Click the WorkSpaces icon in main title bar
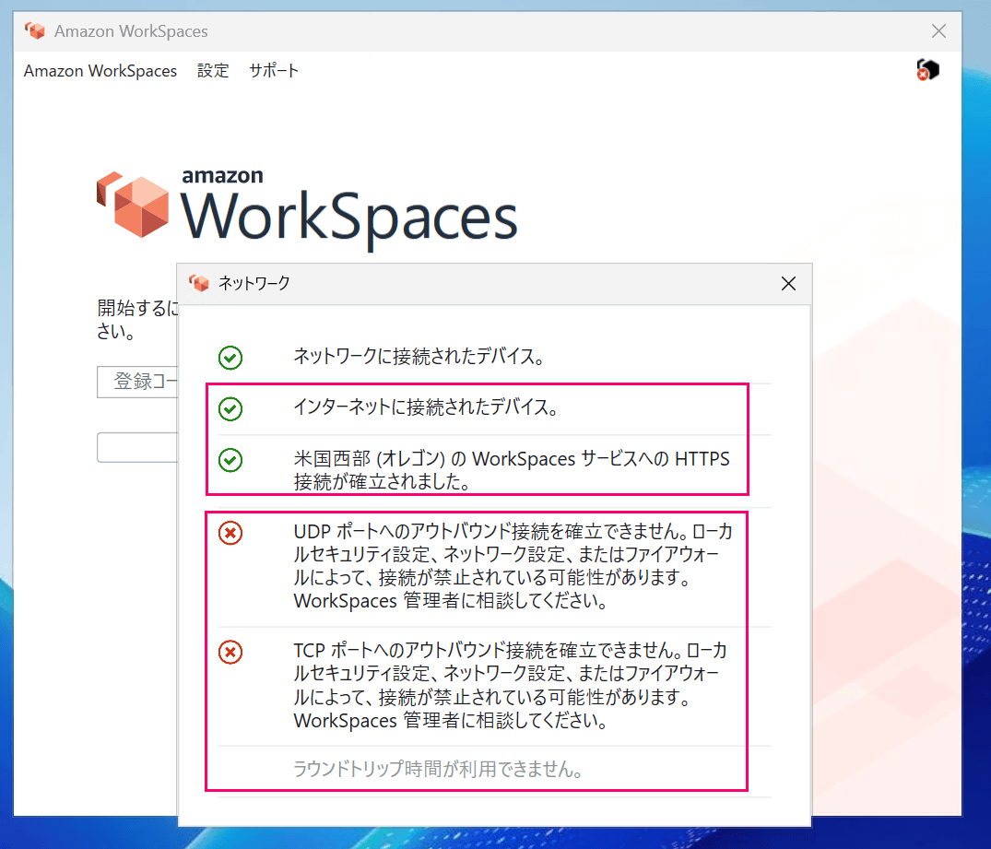 point(35,30)
